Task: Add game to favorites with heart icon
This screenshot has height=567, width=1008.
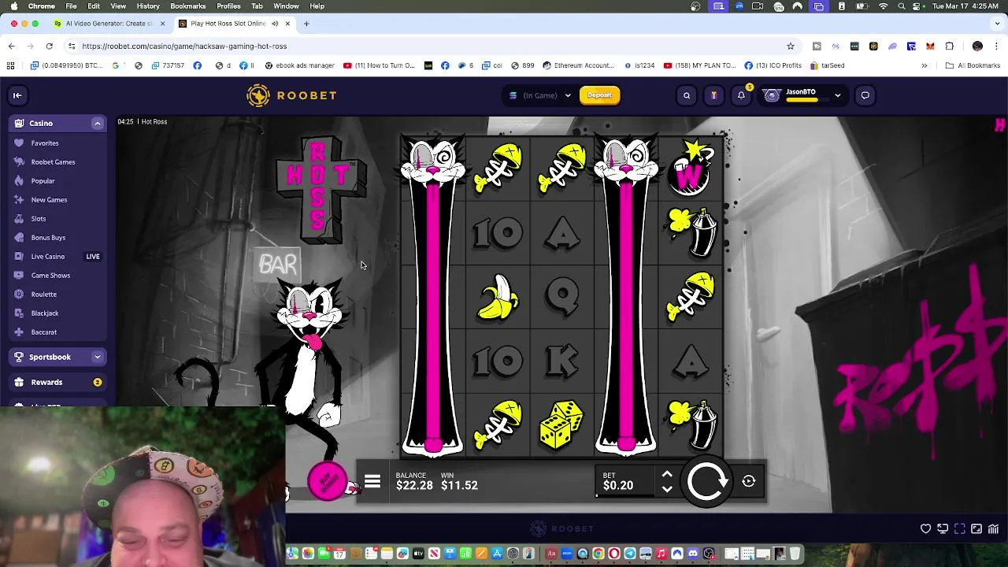Action: click(926, 528)
